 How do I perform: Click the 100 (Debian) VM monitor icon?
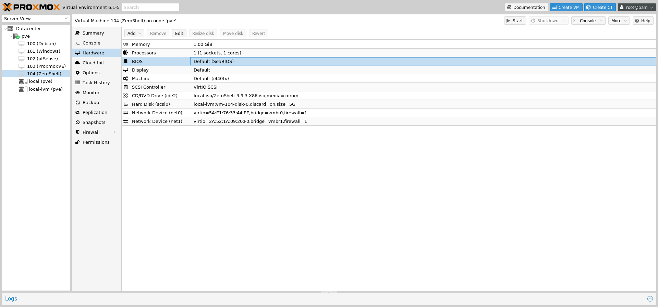coord(22,43)
